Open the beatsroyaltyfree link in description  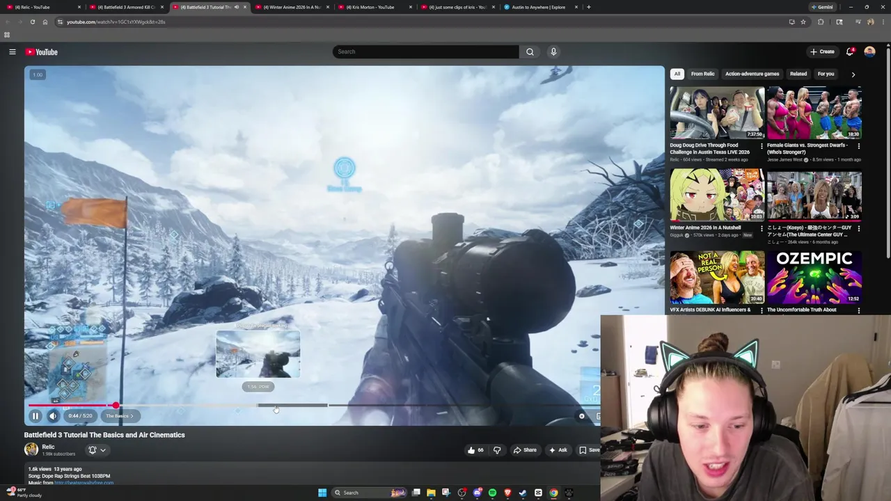tap(84, 482)
